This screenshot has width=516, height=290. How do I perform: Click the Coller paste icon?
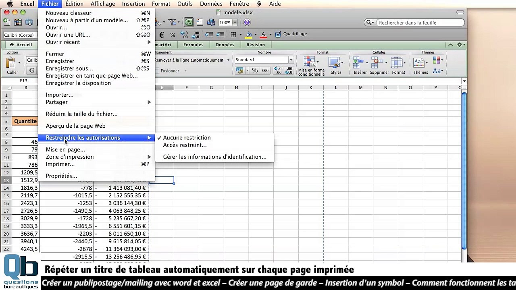pyautogui.click(x=11, y=63)
